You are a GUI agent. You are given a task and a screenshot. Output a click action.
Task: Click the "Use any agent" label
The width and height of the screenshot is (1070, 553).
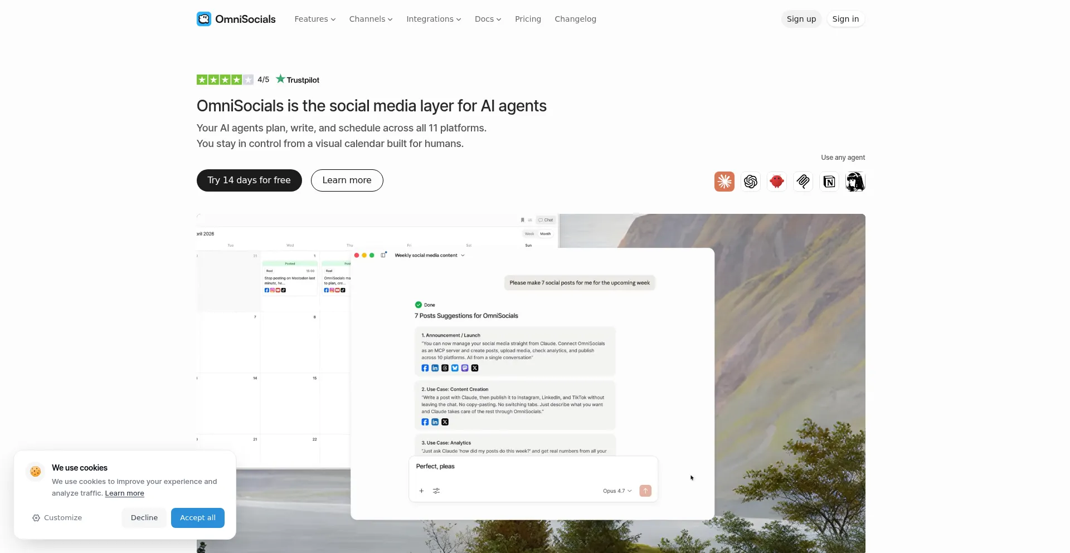(843, 158)
